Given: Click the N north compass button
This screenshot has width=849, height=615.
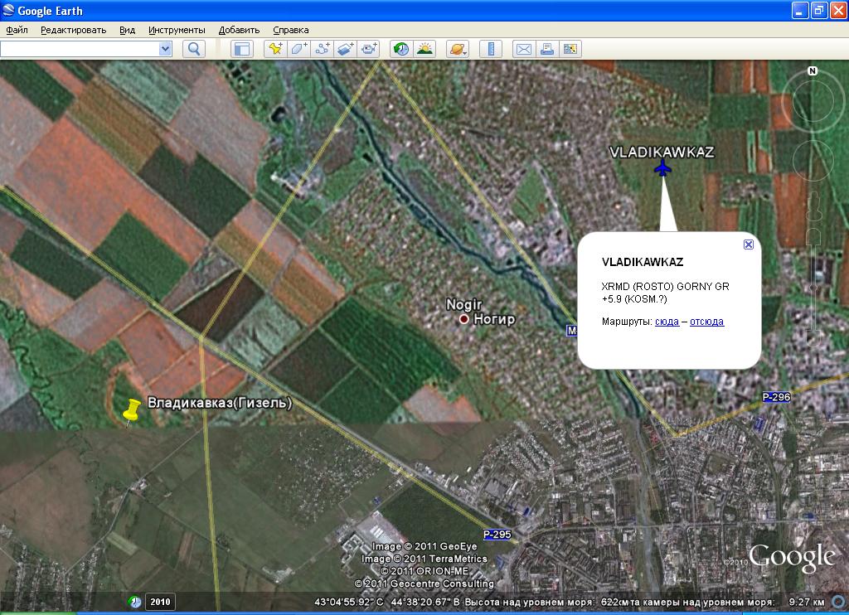Looking at the screenshot, I should [813, 71].
